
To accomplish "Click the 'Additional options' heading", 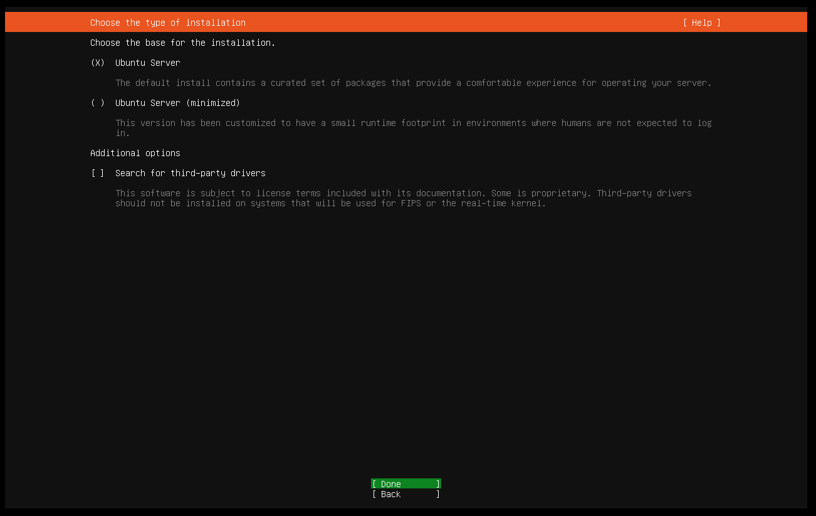I will (135, 153).
